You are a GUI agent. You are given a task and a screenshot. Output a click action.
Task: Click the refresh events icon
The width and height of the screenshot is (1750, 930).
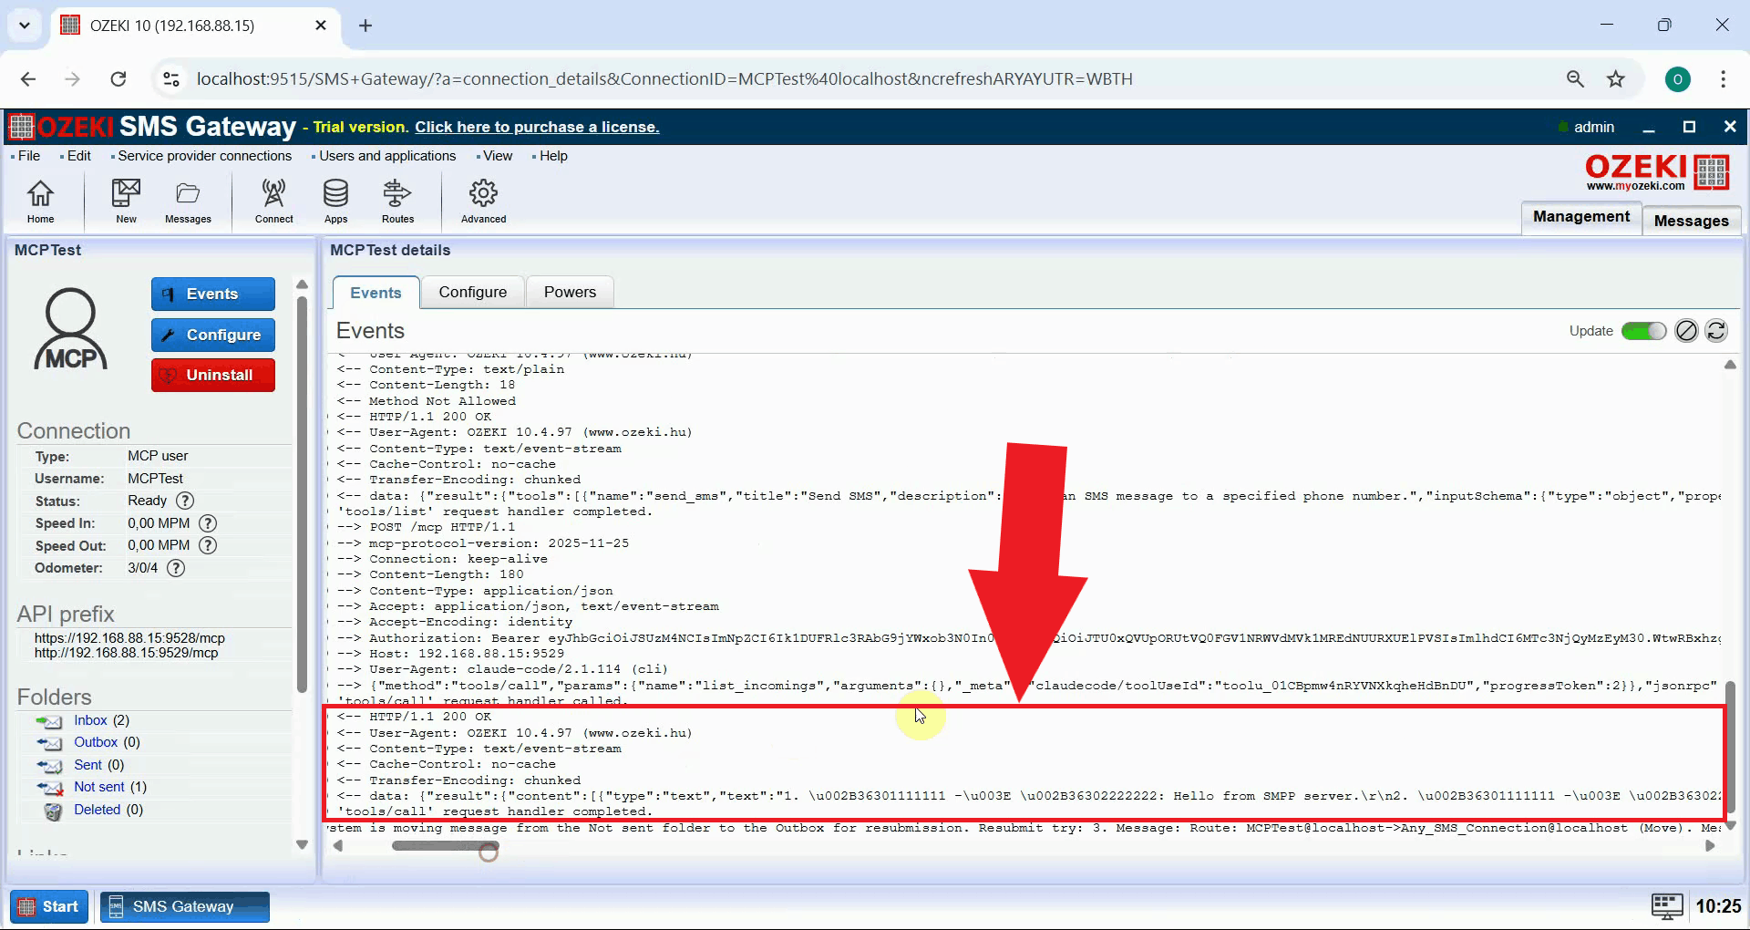click(x=1716, y=331)
